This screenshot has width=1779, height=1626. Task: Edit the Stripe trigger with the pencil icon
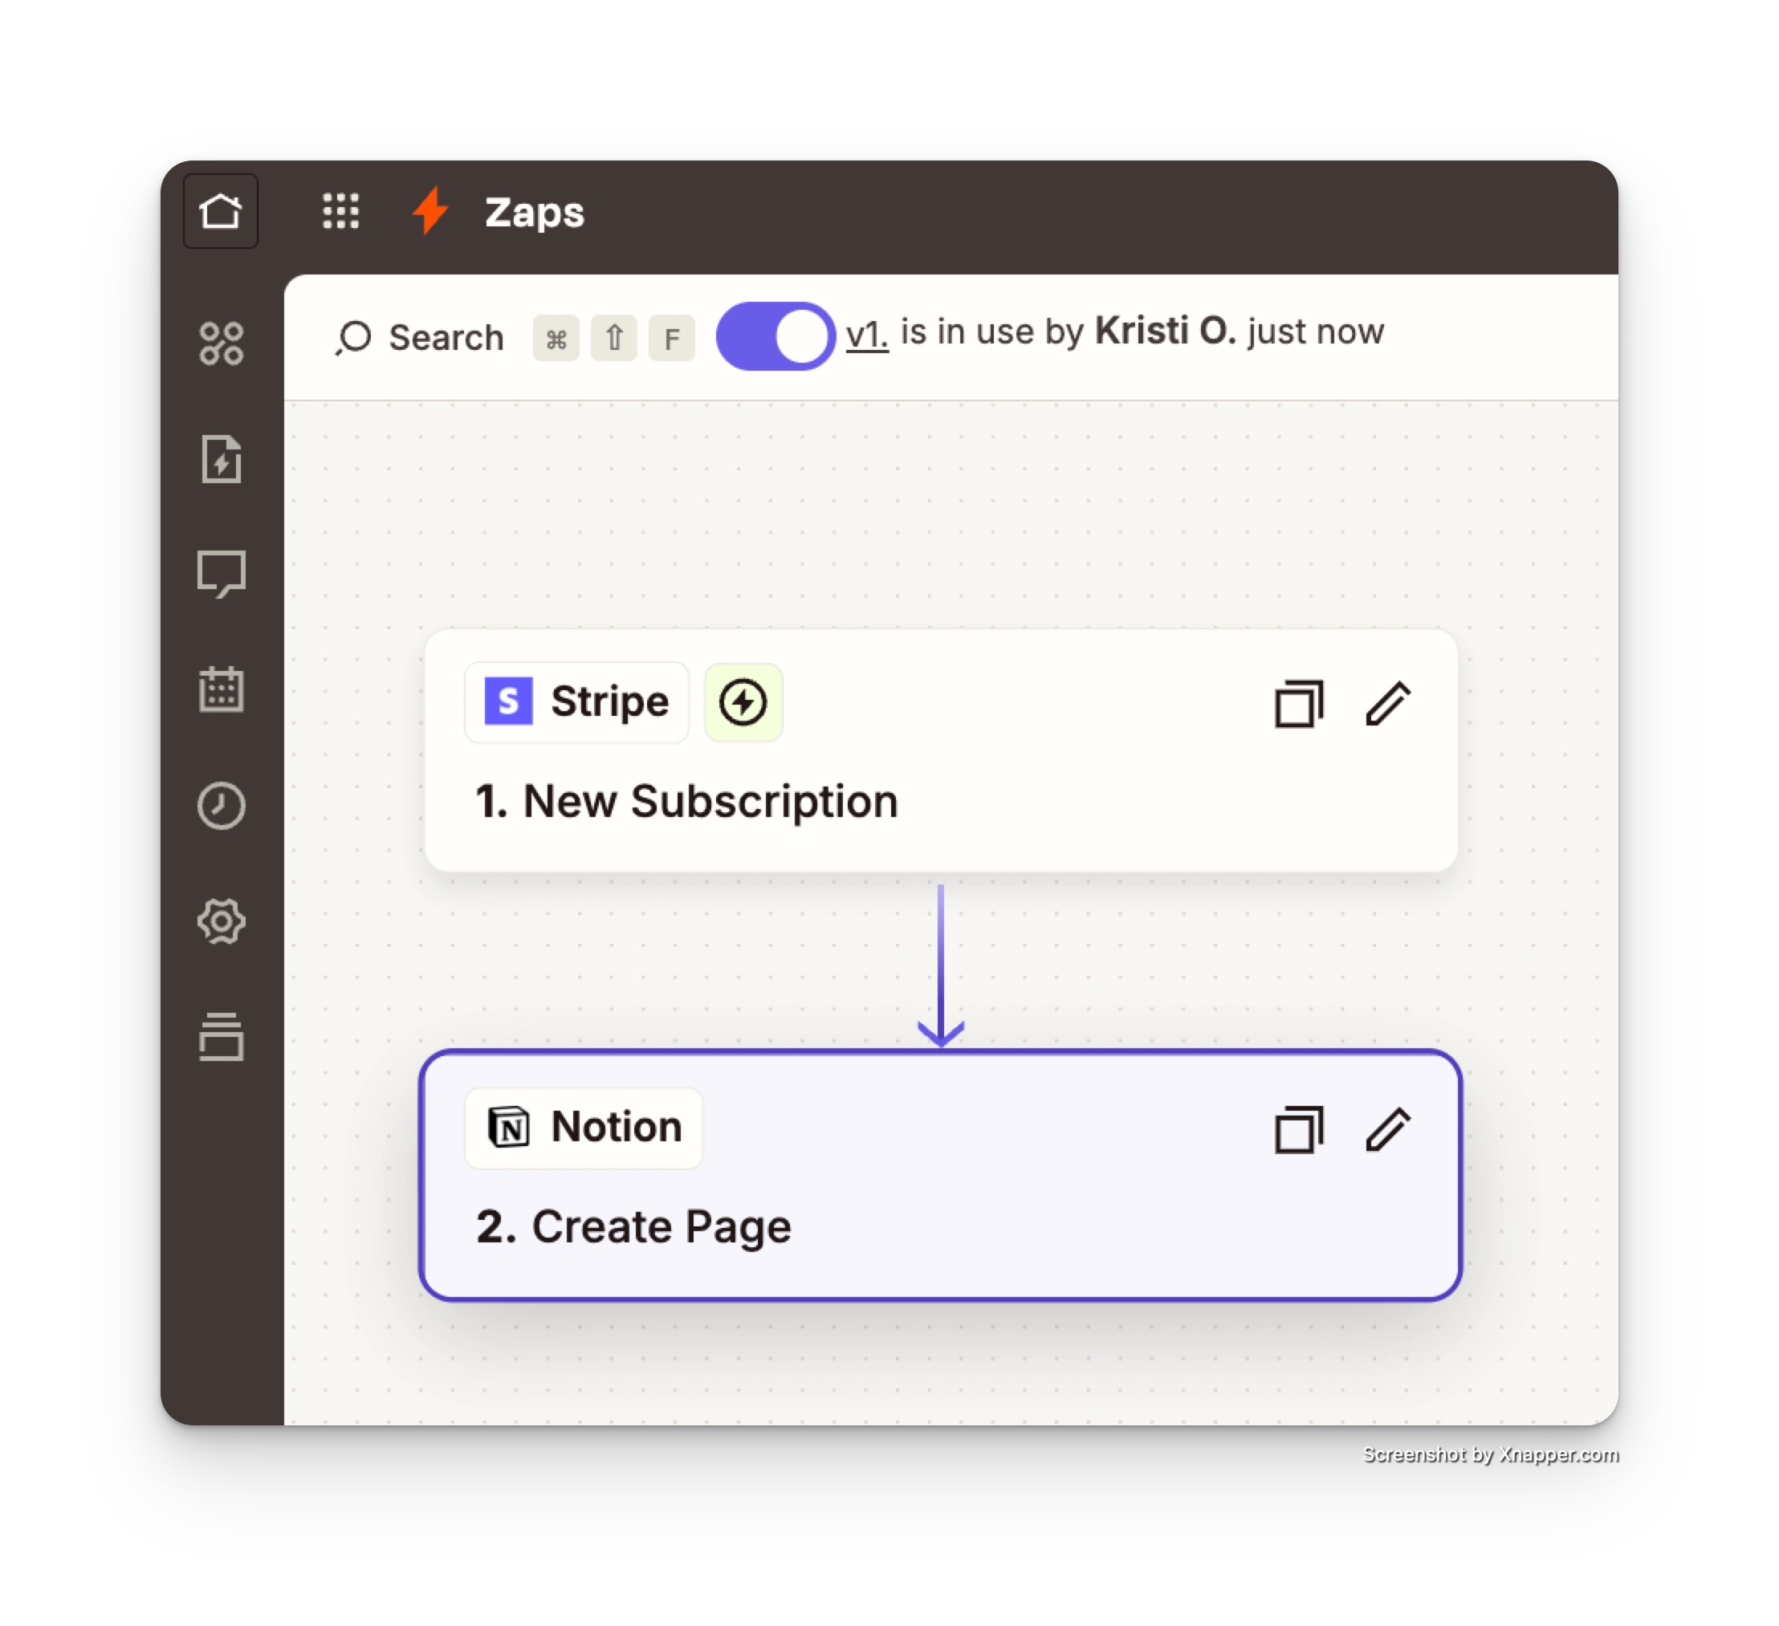pyautogui.click(x=1387, y=703)
